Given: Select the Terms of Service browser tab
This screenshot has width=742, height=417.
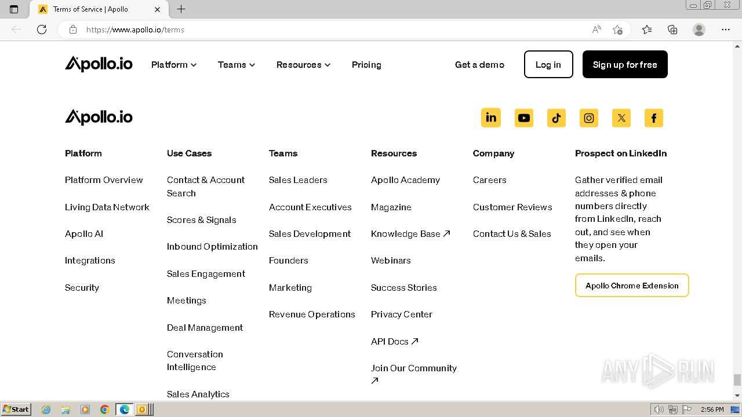Looking at the screenshot, I should [100, 9].
